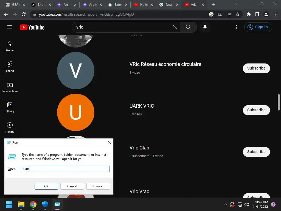The width and height of the screenshot is (281, 211).
Task: Subscribe to VRIc Réseau économie circulaire
Action: (256, 68)
